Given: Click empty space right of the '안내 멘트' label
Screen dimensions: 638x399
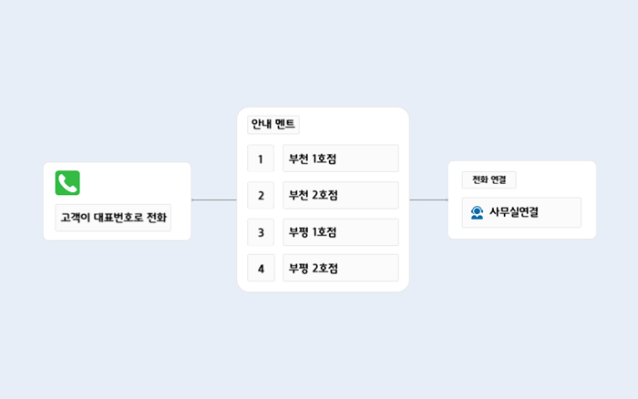Looking at the screenshot, I should pos(355,125).
